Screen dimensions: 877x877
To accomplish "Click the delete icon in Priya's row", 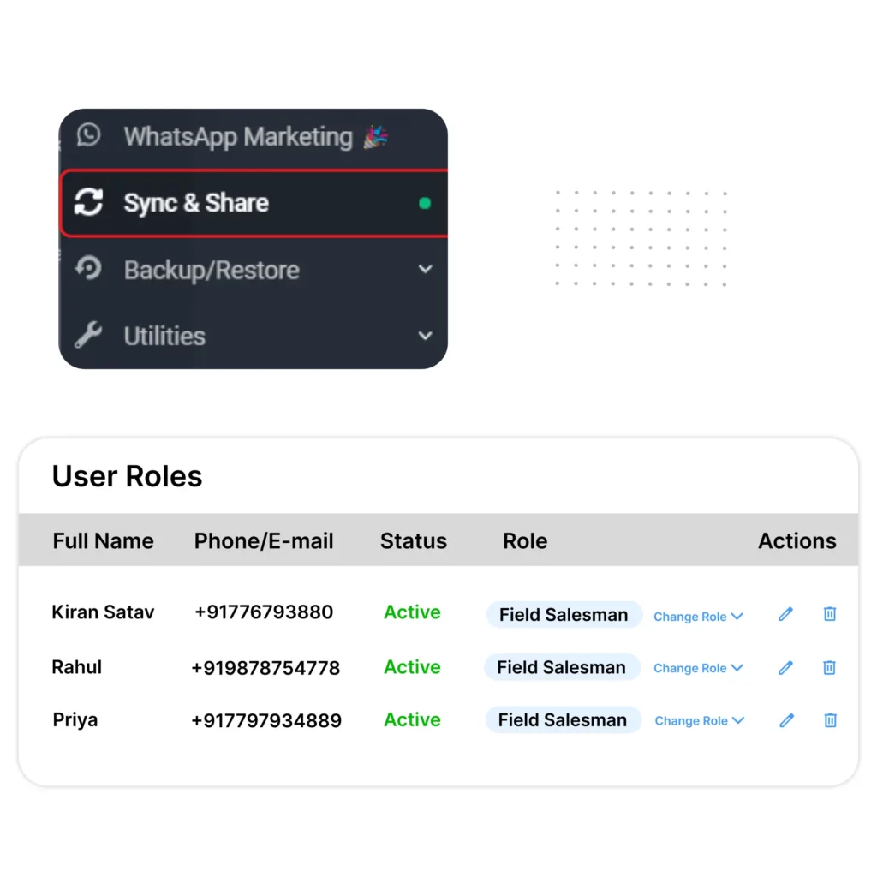I will click(829, 720).
